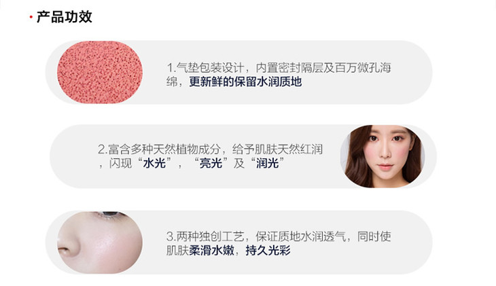
Task: Select the bold keyword 润光
Action: [x=267, y=163]
